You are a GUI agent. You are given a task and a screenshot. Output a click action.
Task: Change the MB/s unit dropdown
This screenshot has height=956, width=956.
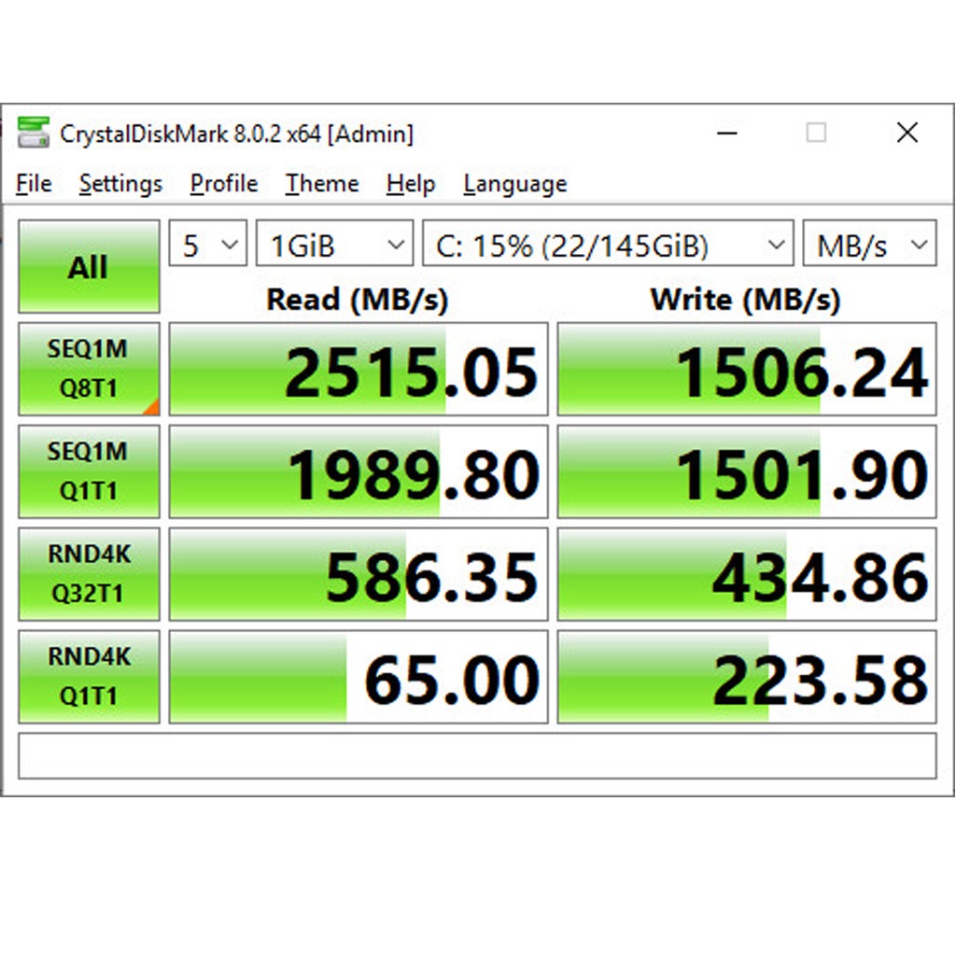(869, 246)
